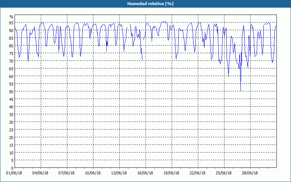This screenshot has height=182, width=291.
Task: Click the 50 value on the Y axis
Action: [x=11, y=92]
